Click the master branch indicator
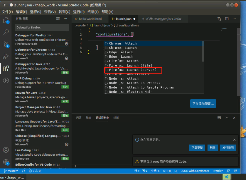The image size is (246, 180). coord(11,171)
